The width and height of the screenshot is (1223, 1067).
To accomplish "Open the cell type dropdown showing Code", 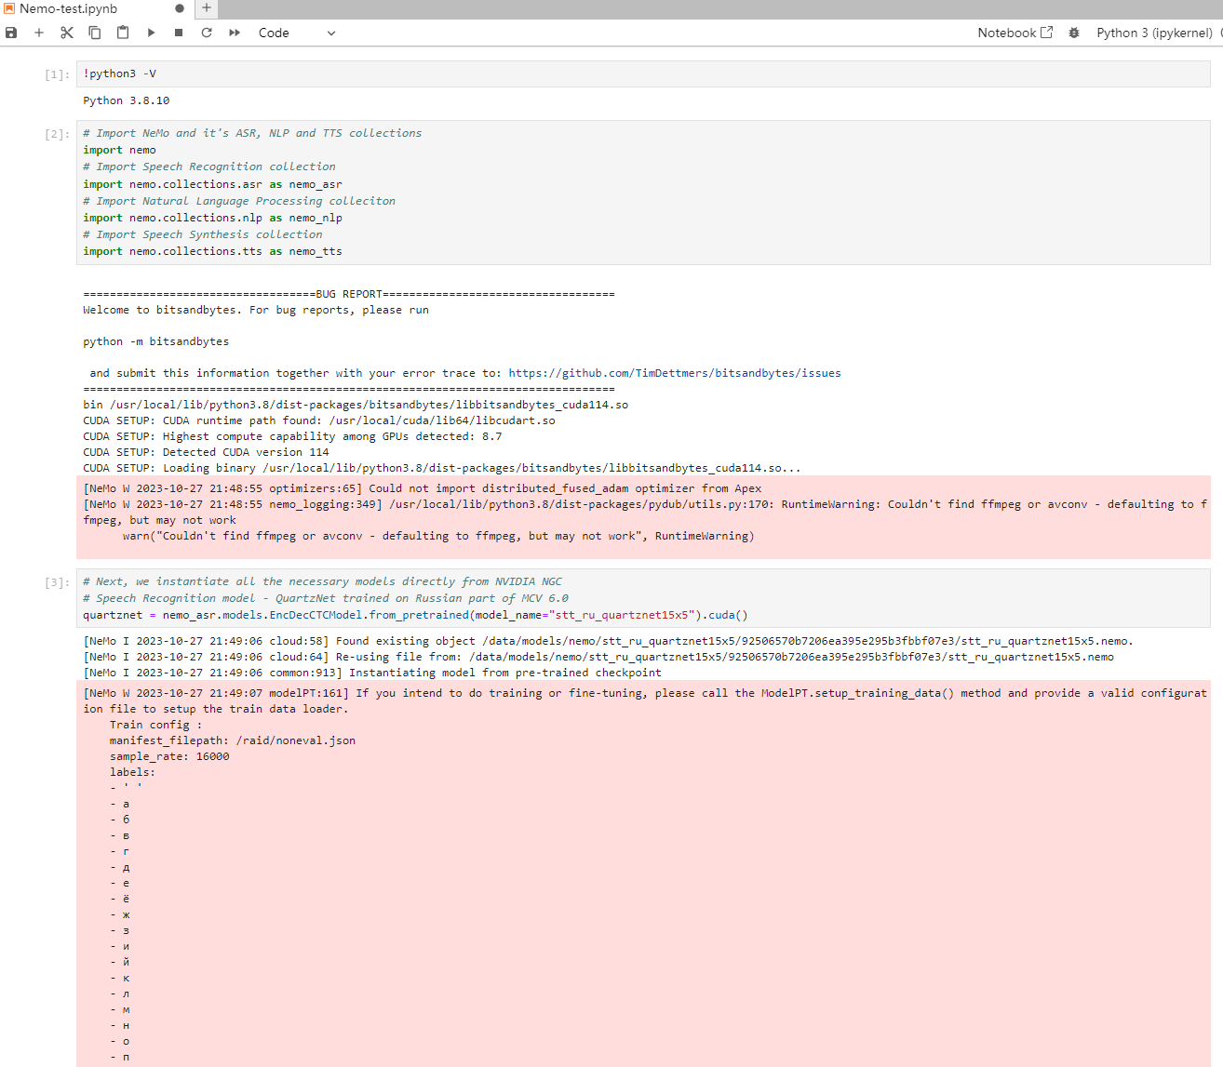I will click(297, 33).
